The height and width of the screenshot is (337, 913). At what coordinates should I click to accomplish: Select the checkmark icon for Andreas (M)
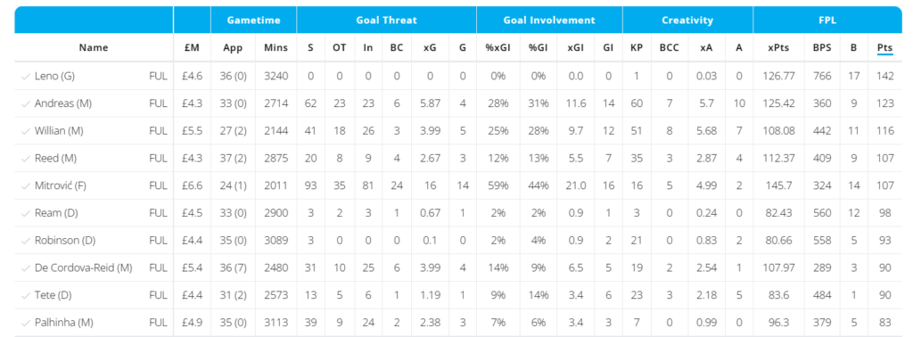26,103
